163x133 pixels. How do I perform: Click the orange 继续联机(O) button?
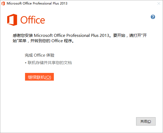pos(39,77)
